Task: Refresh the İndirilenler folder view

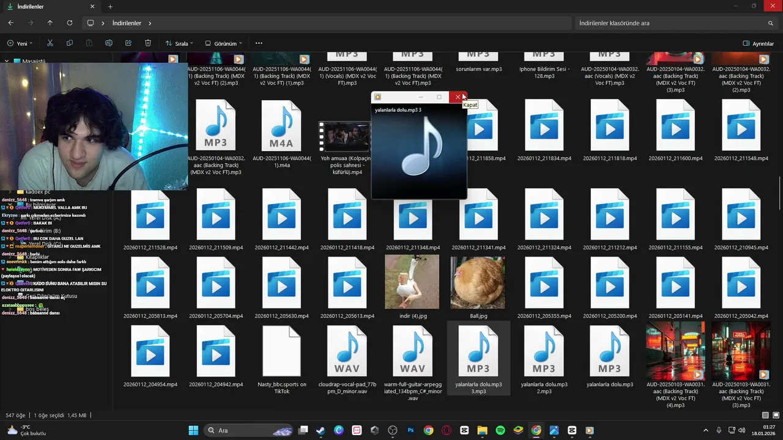Action: (70, 23)
